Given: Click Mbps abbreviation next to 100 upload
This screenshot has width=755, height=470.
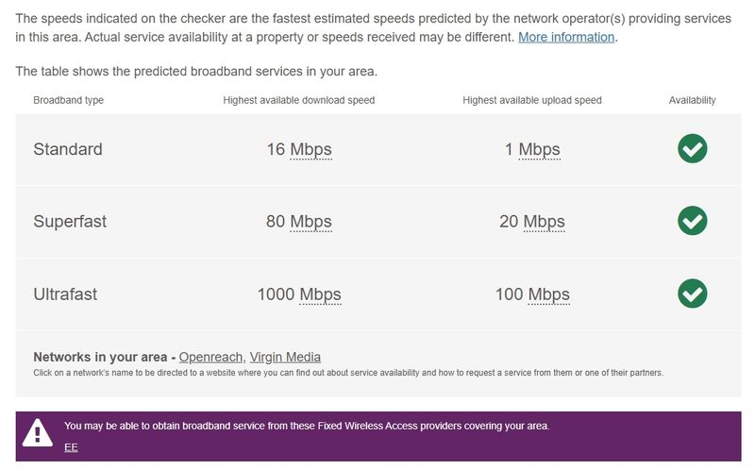Looking at the screenshot, I should [x=548, y=294].
